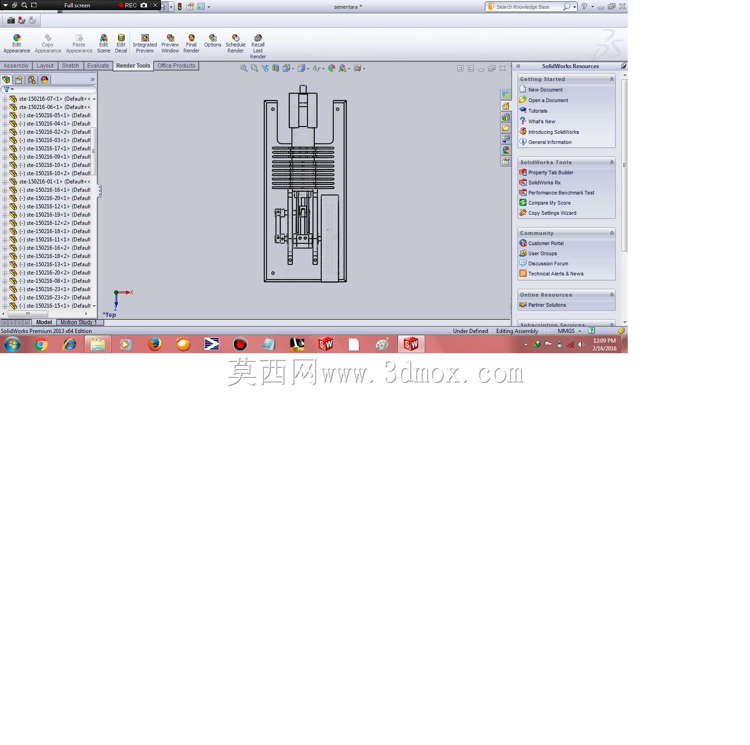Click the Edit Appearance icon in view toolbar
This screenshot has height=745, width=750.
coord(332,68)
